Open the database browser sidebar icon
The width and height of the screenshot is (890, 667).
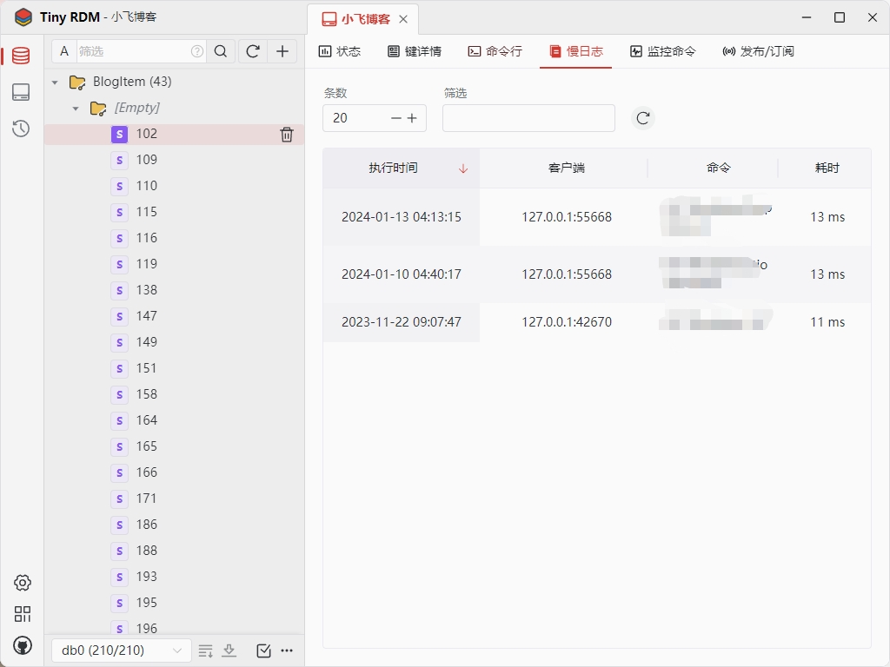21,56
